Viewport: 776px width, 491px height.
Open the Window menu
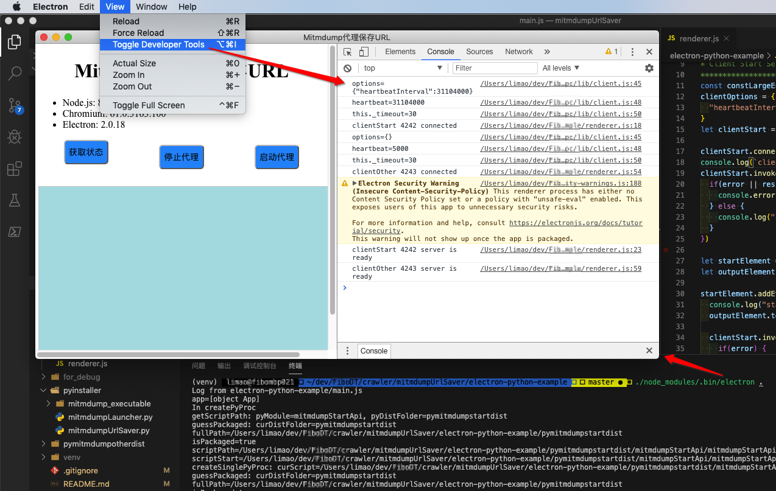(x=152, y=7)
